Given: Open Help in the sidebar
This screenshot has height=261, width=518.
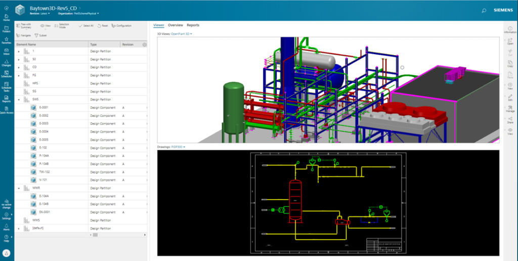Looking at the screenshot, I should point(7,239).
